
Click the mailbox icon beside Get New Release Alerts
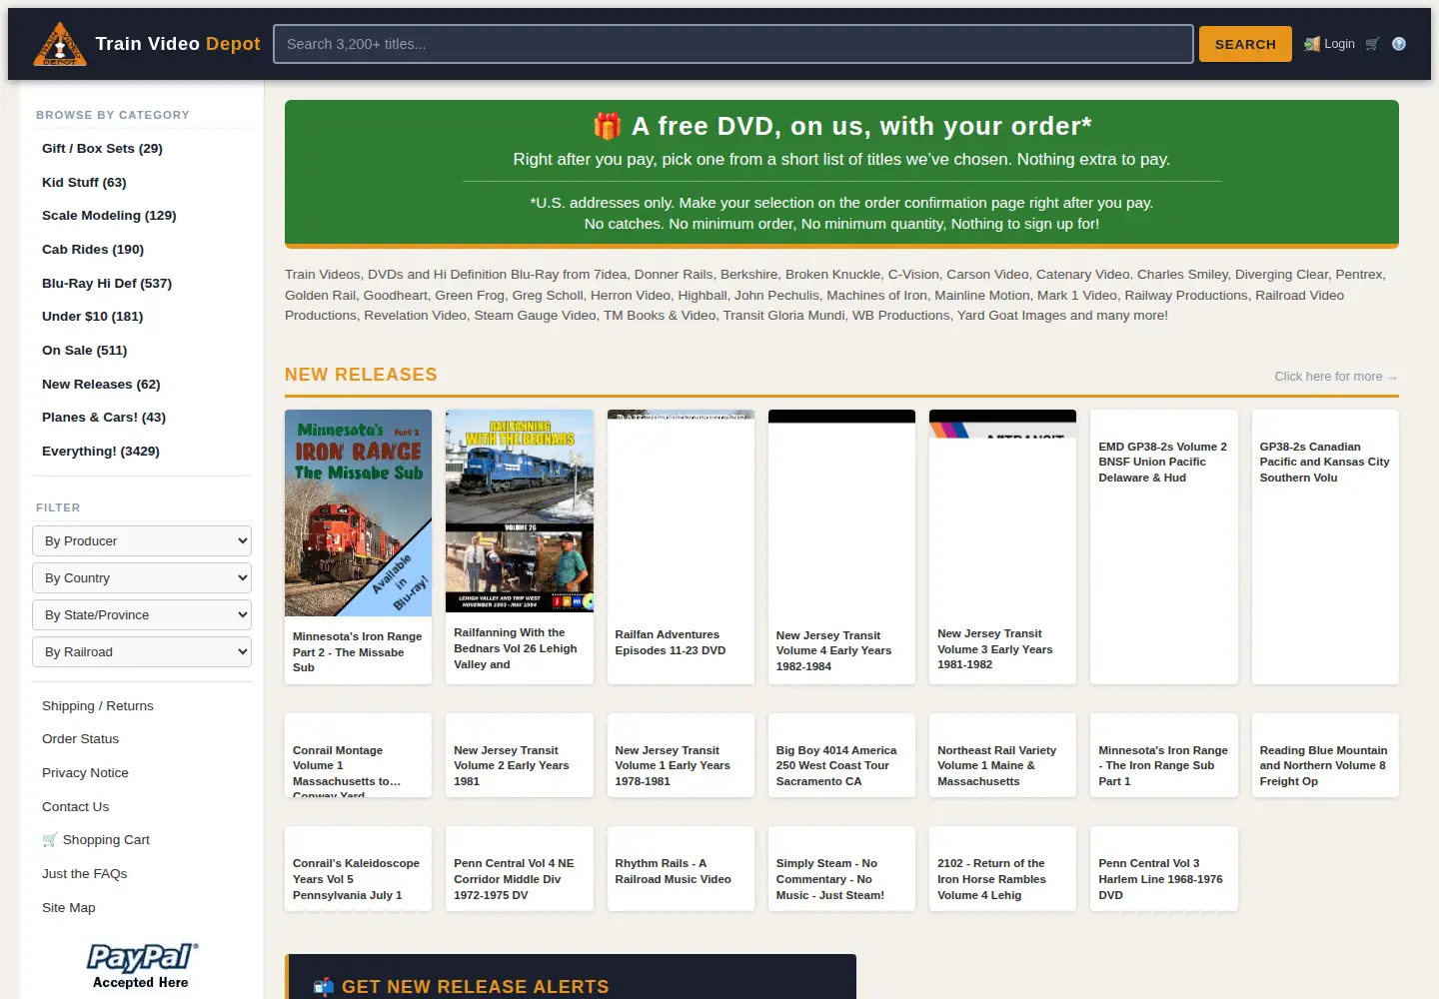point(324,987)
